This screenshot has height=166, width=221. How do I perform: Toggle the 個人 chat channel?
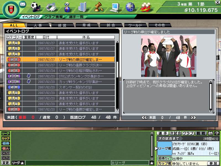click(6, 148)
